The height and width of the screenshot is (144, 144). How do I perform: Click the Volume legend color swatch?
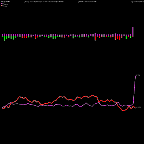(x=2, y=4)
